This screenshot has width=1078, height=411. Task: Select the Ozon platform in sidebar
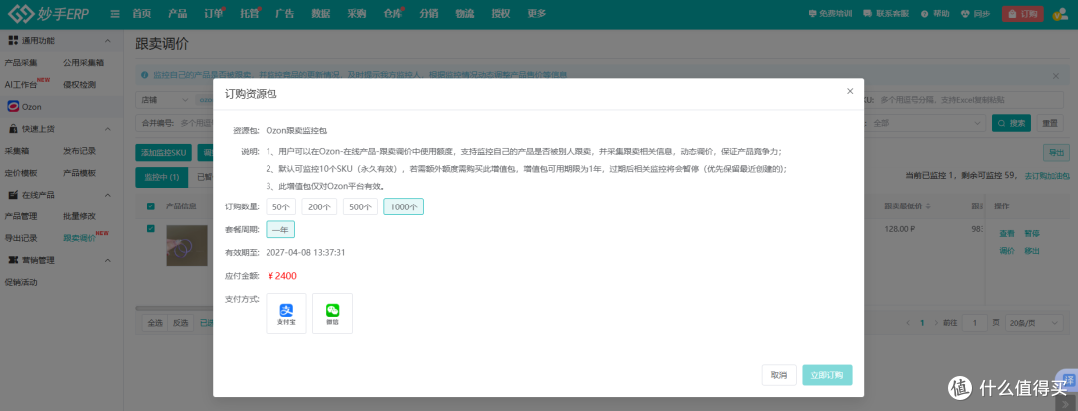coord(25,107)
